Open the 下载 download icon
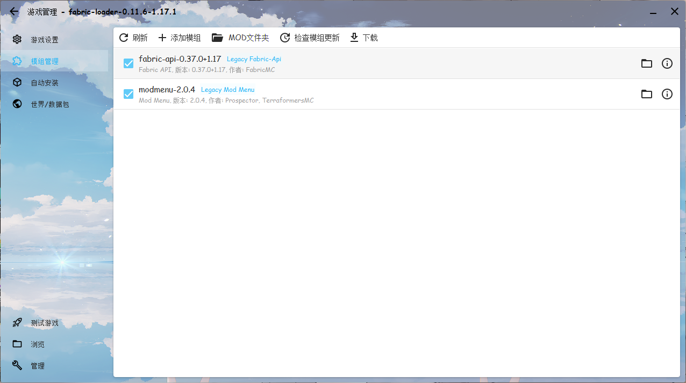 [x=353, y=37]
